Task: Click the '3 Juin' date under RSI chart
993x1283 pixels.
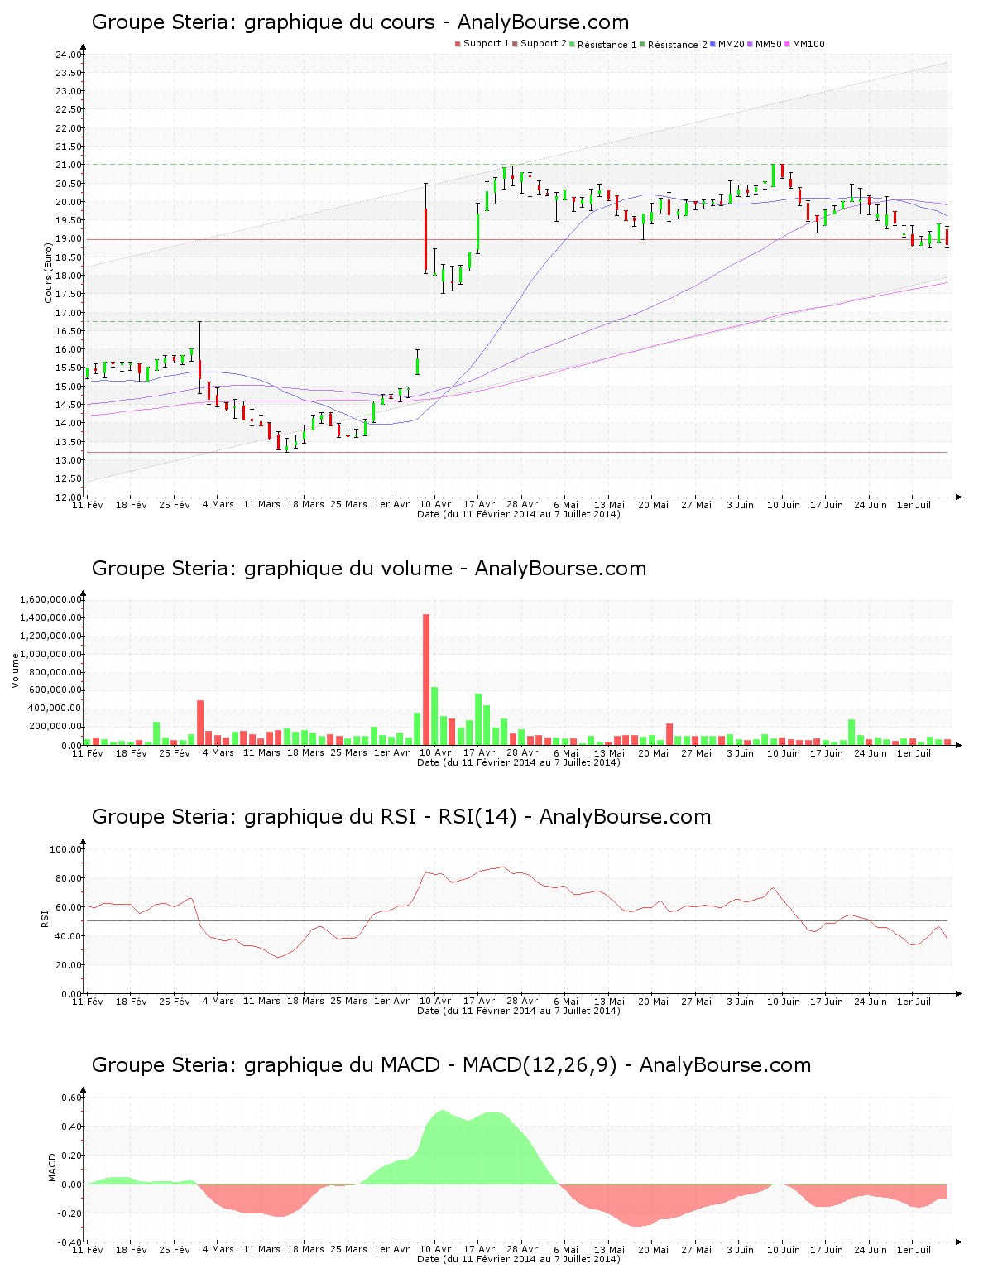Action: coord(740,1002)
